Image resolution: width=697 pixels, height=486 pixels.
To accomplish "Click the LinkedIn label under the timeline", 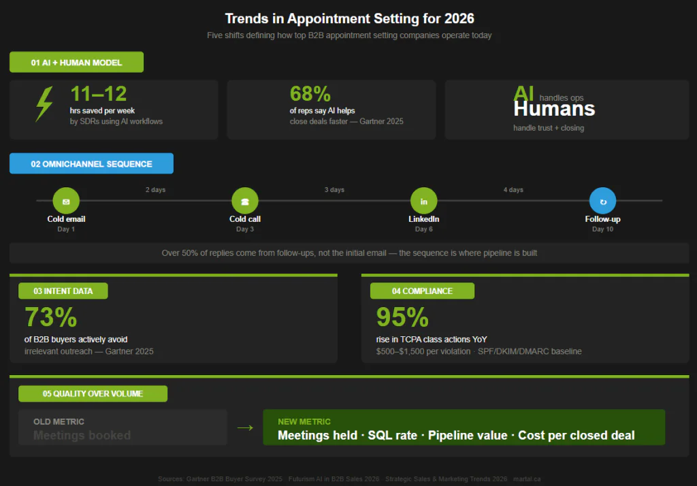I will 423,218.
